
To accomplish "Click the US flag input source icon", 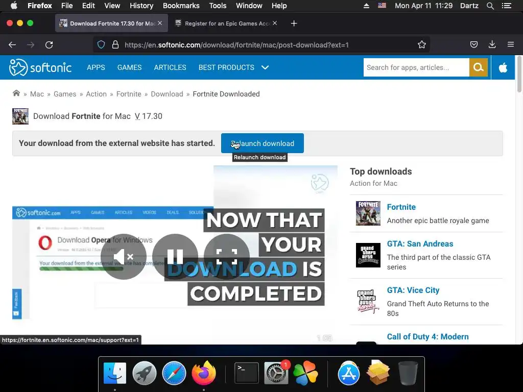I will point(382,6).
